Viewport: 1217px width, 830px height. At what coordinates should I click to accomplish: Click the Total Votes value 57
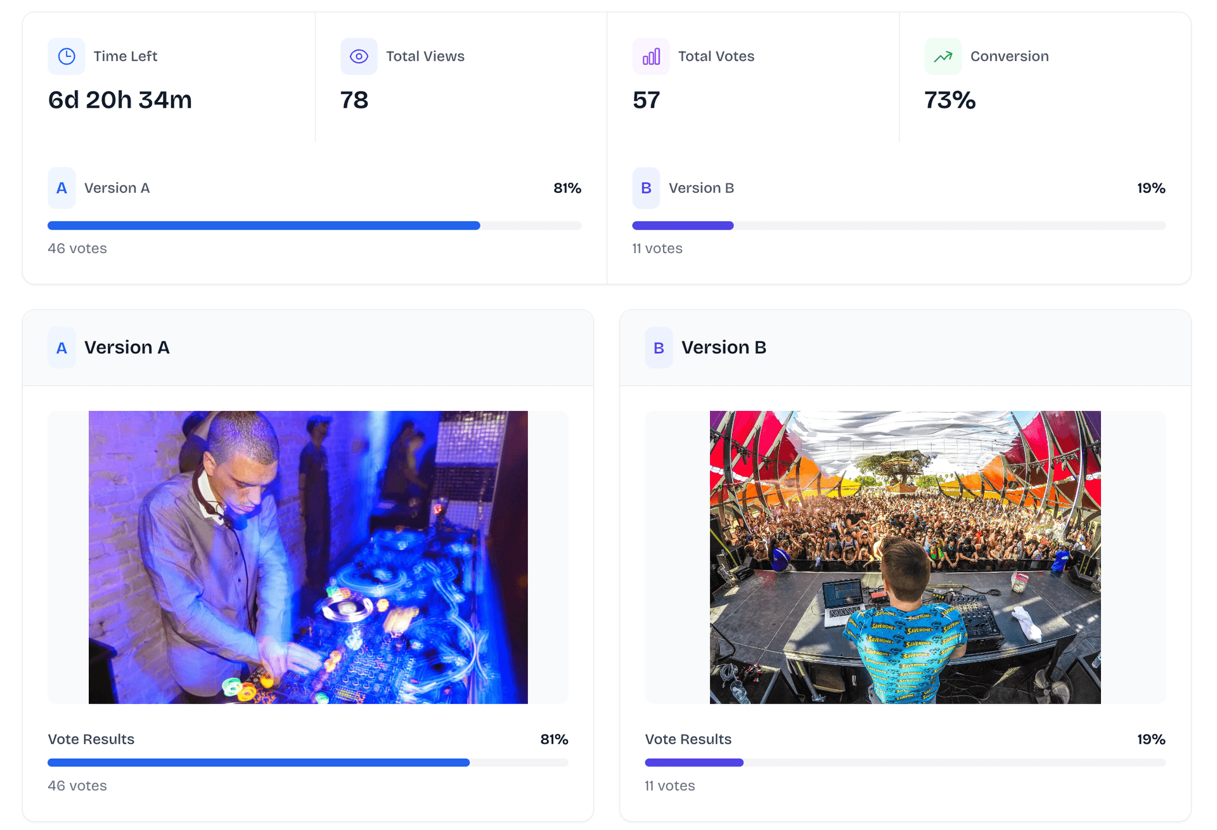click(647, 100)
